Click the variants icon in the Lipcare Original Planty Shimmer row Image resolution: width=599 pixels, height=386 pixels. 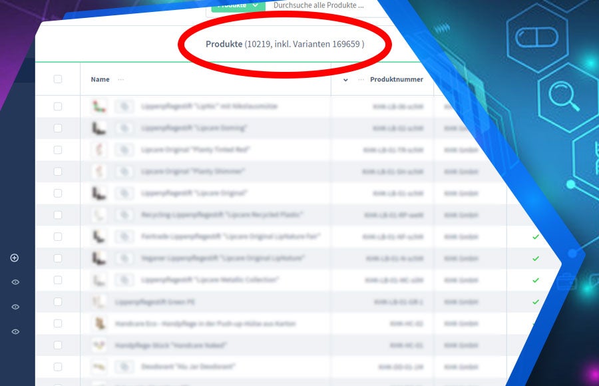click(124, 171)
